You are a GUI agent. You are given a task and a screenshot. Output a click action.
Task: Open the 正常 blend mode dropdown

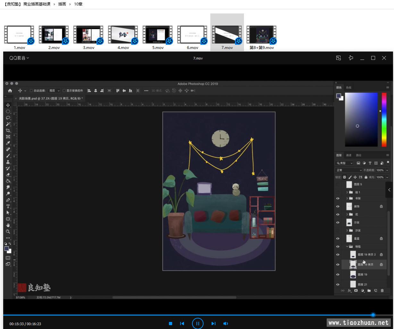349,170
